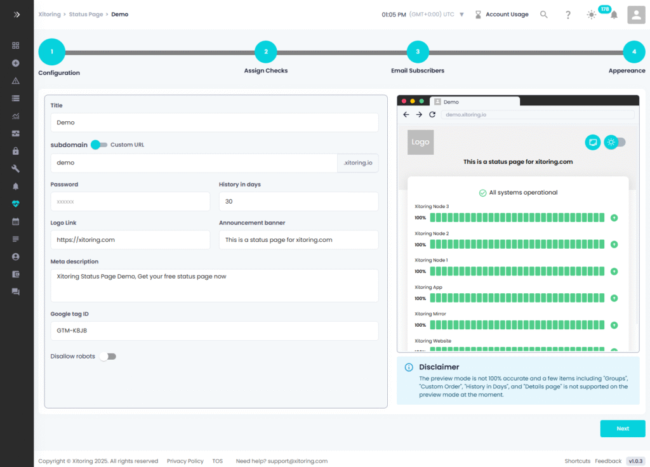650x467 pixels.
Task: Open the padlock icon in sidebar
Action: tap(16, 151)
